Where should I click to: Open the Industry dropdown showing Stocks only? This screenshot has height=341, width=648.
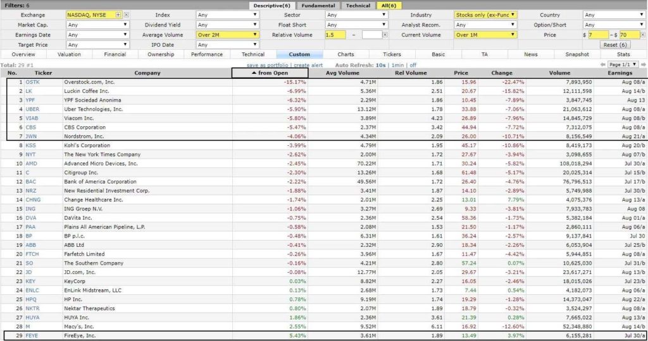pyautogui.click(x=485, y=15)
